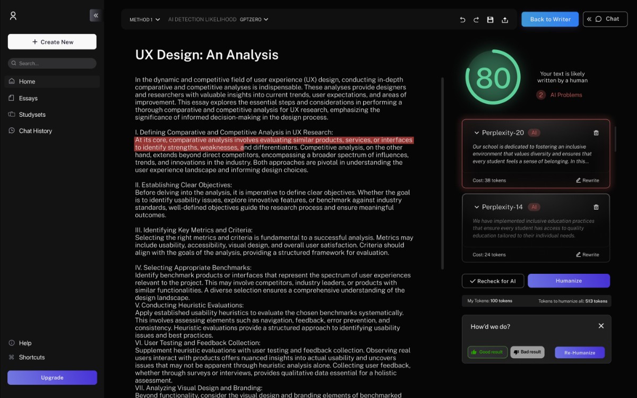Image resolution: width=637 pixels, height=398 pixels.
Task: Save the document
Action: coord(490,20)
